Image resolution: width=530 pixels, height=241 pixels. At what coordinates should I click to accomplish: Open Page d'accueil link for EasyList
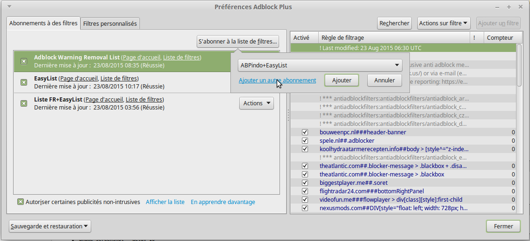(x=79, y=79)
